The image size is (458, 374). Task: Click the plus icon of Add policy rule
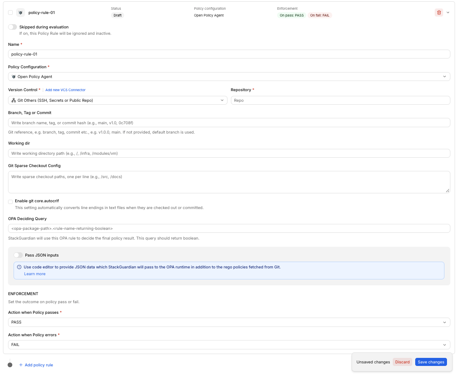(21, 365)
